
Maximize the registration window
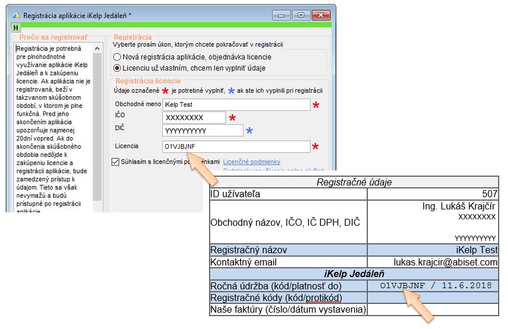pyautogui.click(x=301, y=15)
